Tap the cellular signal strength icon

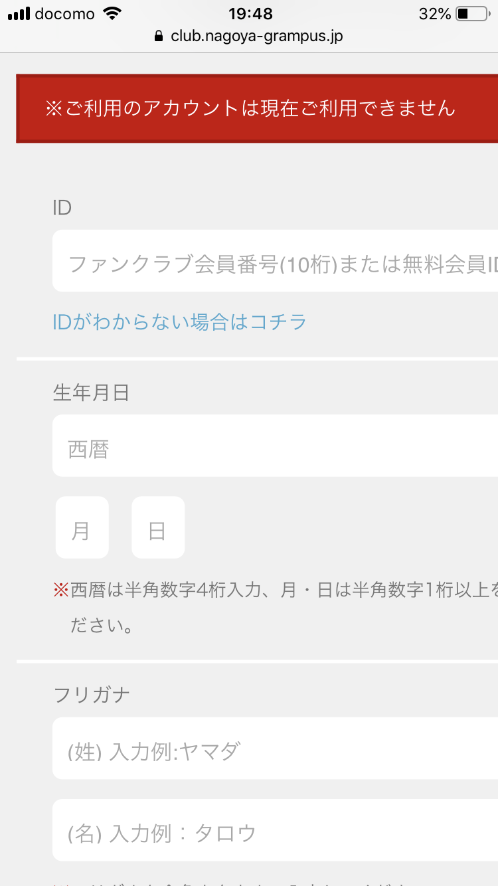point(19,14)
